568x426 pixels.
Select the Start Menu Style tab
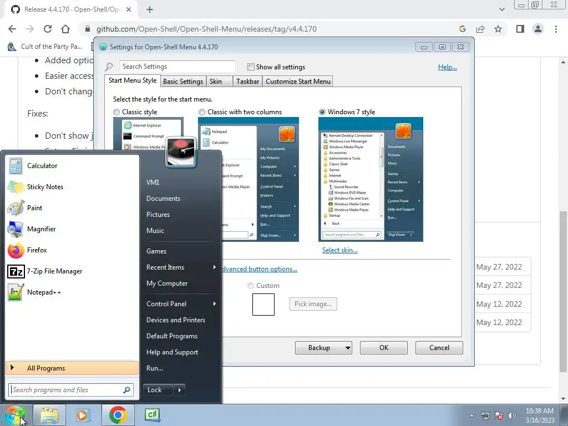click(133, 80)
